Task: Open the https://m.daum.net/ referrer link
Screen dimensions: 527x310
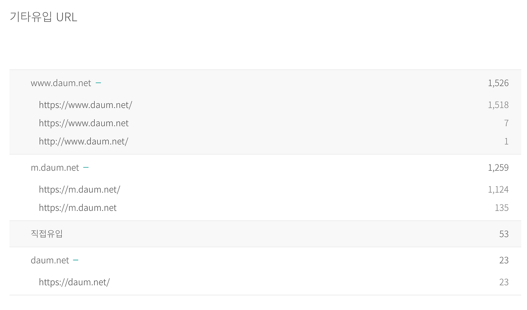Action: (x=79, y=190)
